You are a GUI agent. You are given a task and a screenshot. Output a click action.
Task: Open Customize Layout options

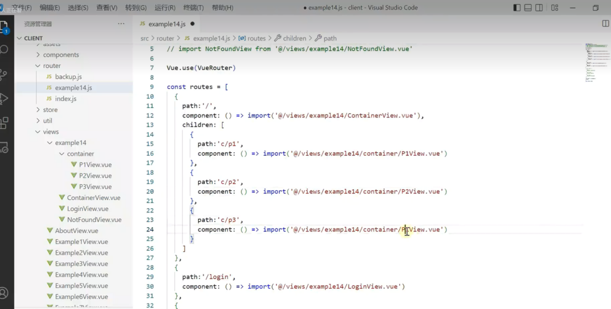[x=556, y=8]
